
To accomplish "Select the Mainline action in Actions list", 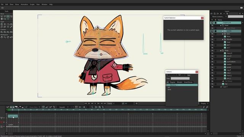I will [x=182, y=85].
